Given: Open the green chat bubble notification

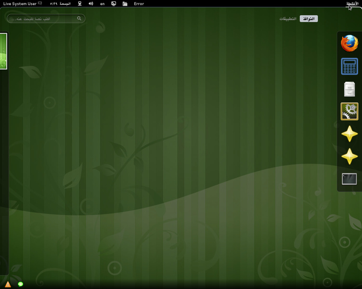Looking at the screenshot, I should pyautogui.click(x=20, y=284).
